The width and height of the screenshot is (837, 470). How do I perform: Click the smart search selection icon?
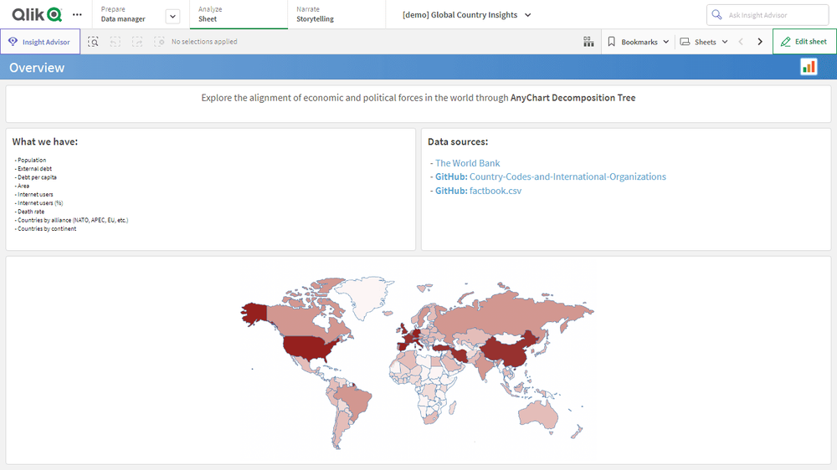[x=94, y=42]
